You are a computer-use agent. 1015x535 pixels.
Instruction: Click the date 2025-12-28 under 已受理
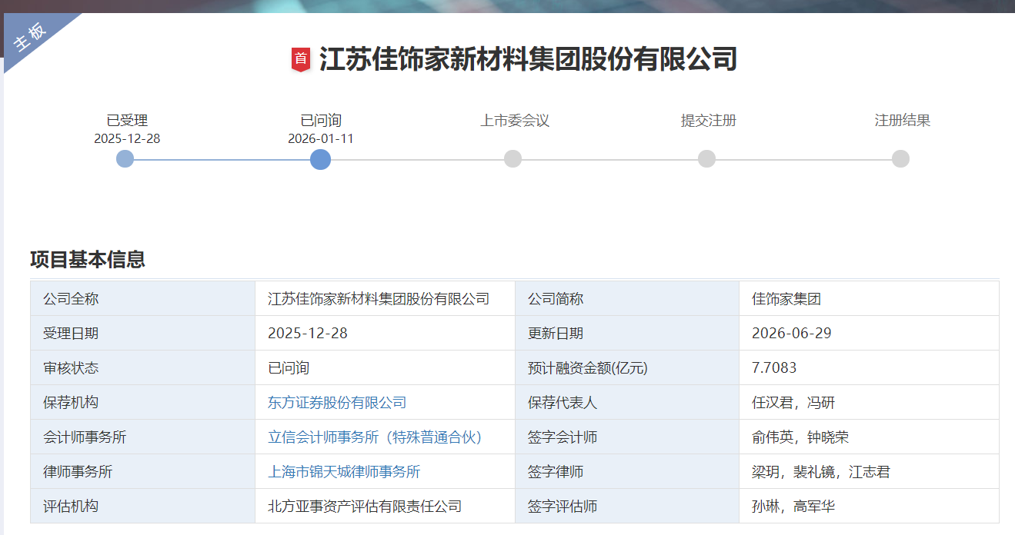pos(127,139)
